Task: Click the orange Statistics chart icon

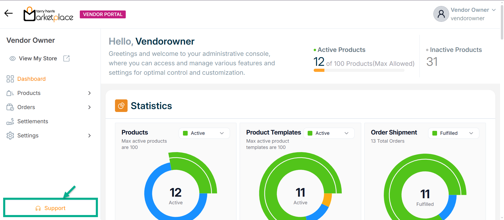Action: click(x=121, y=106)
